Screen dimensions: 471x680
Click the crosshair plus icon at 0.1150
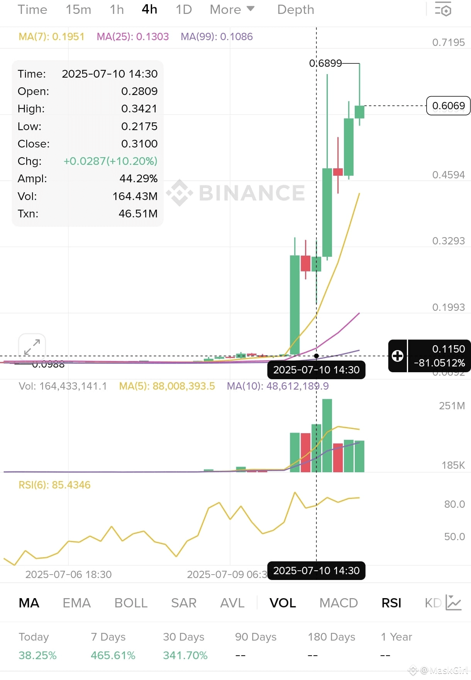click(x=398, y=356)
